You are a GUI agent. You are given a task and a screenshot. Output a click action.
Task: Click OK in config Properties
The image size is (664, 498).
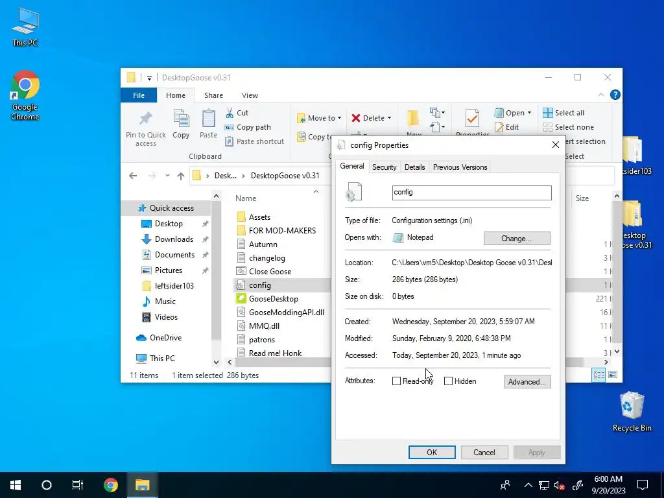(x=432, y=452)
